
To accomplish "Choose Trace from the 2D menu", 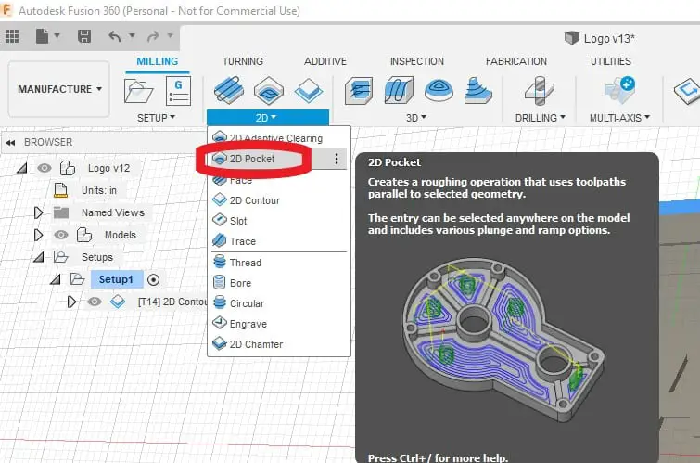I will 277,241.
